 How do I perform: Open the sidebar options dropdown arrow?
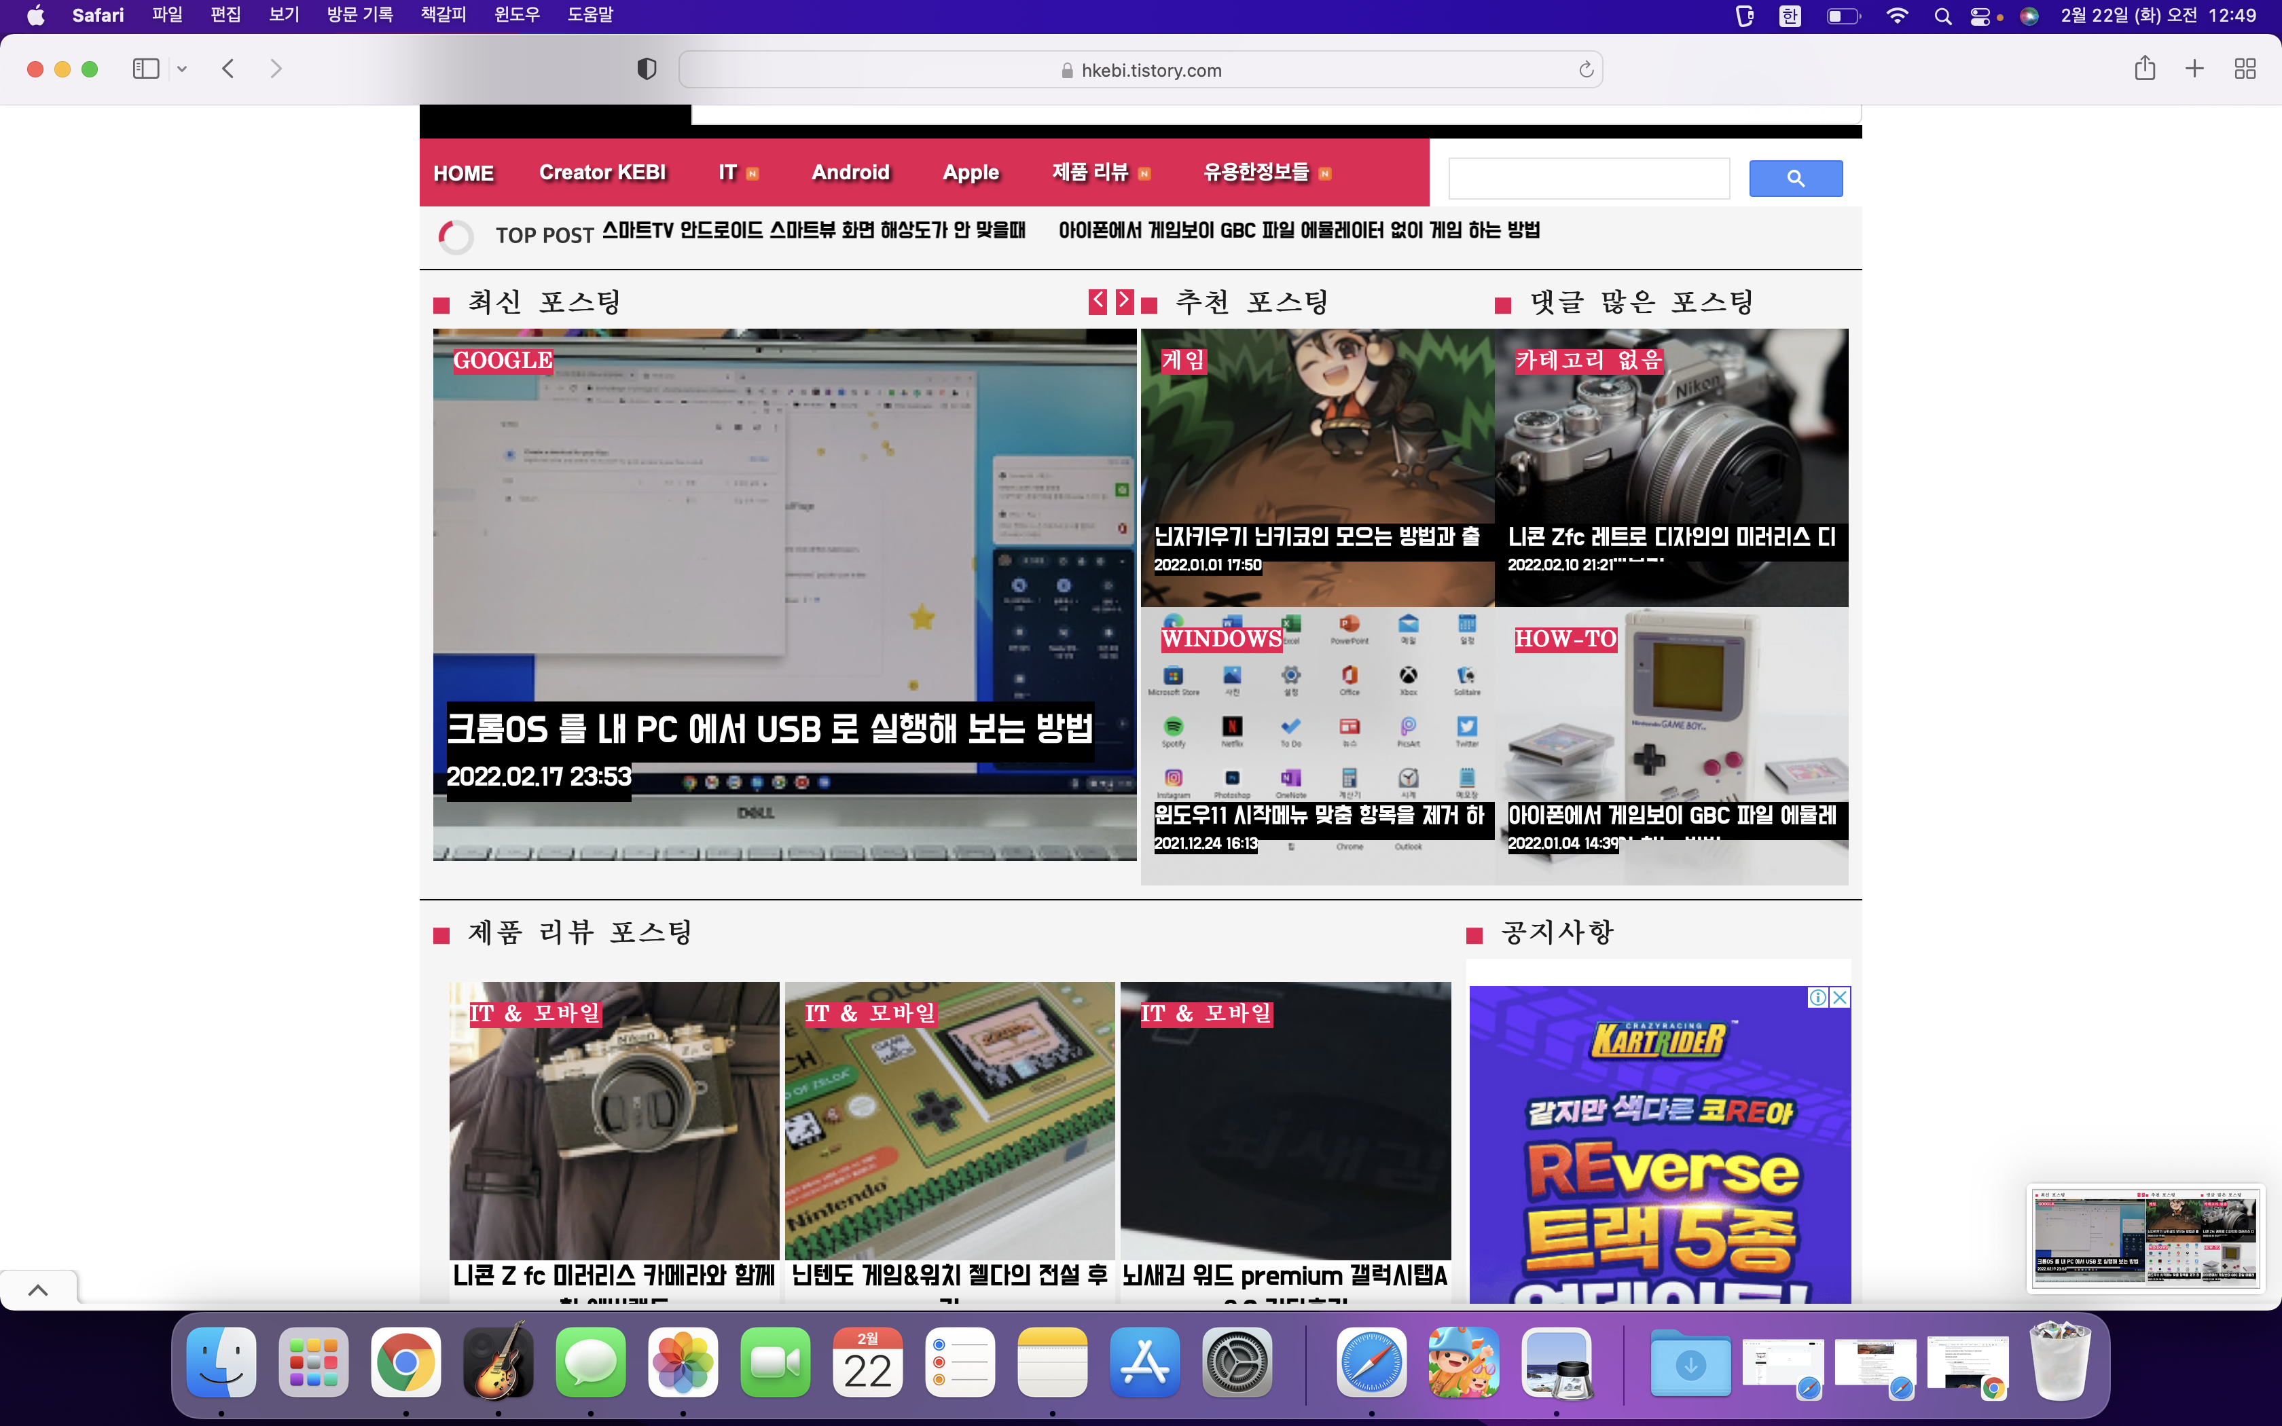tap(182, 69)
